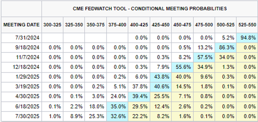The width and height of the screenshot is (258, 122).
Task: Click the 39.4% cell for 4/30/2025
Action: (139, 96)
